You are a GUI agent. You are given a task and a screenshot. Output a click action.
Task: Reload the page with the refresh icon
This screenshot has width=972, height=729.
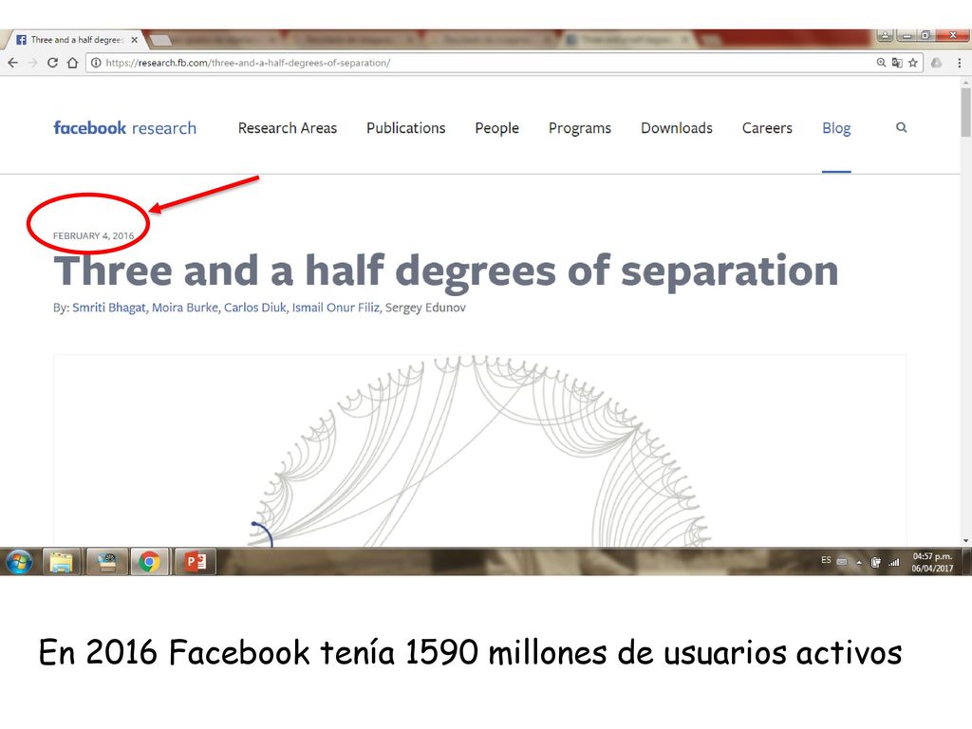pos(53,63)
